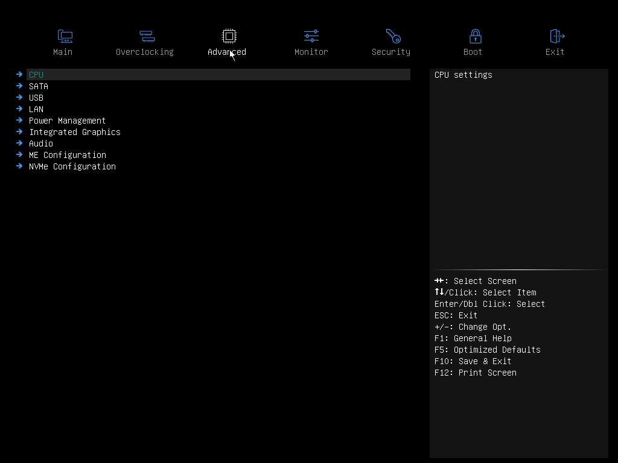
Task: Click the Boot padlock icon
Action: [x=476, y=36]
